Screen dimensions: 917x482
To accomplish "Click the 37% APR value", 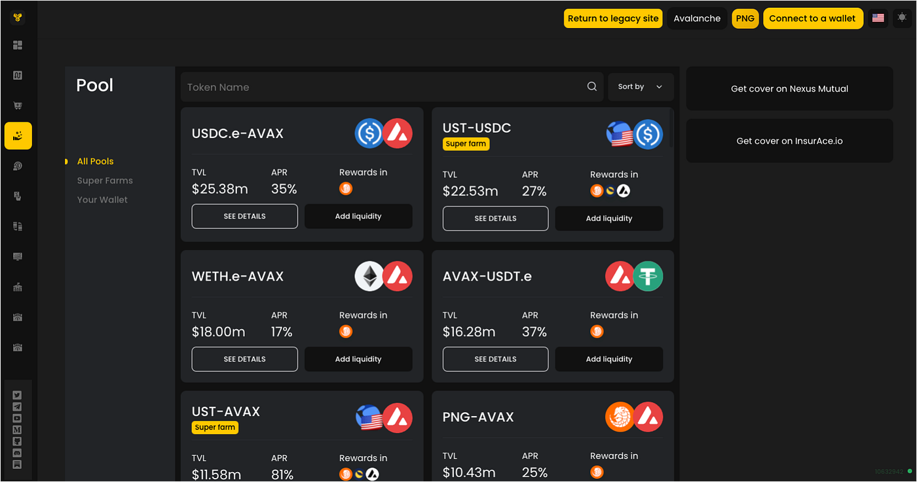I will coord(534,332).
